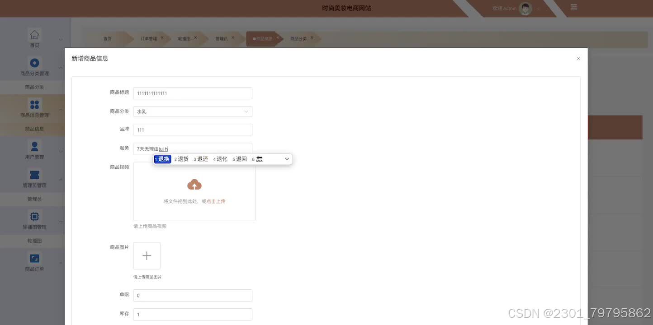Collapse the 首页 sidebar chevron
Screen dimensions: 653x325
tap(61, 39)
